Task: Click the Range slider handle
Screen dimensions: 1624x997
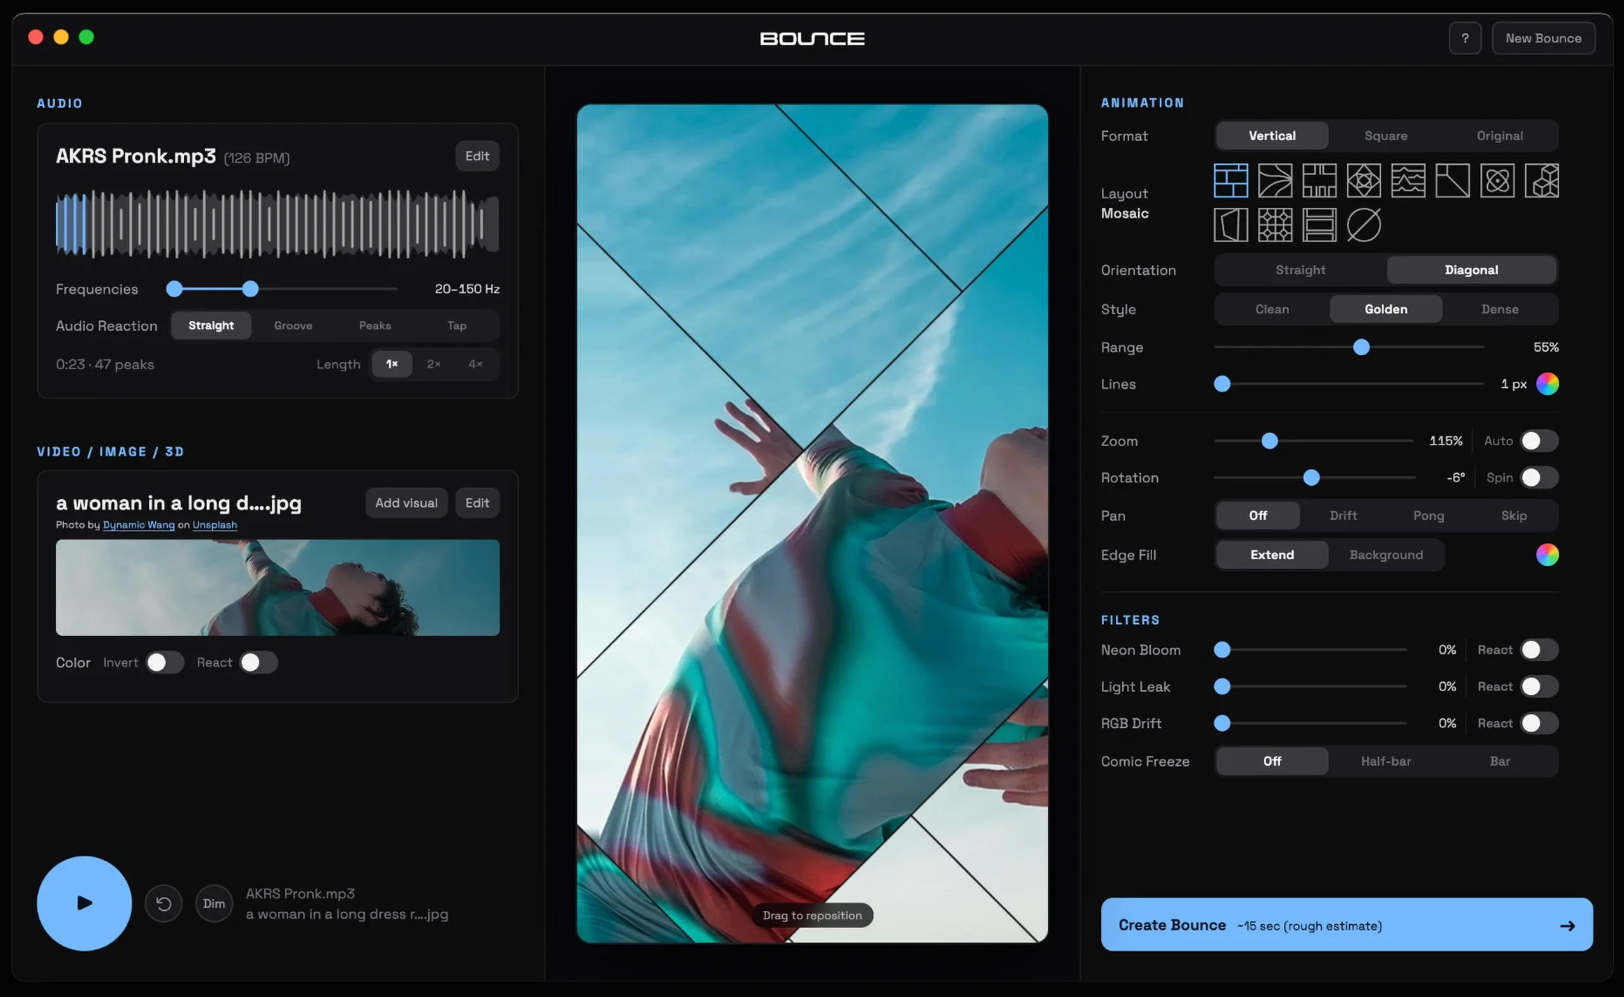Action: [1361, 348]
